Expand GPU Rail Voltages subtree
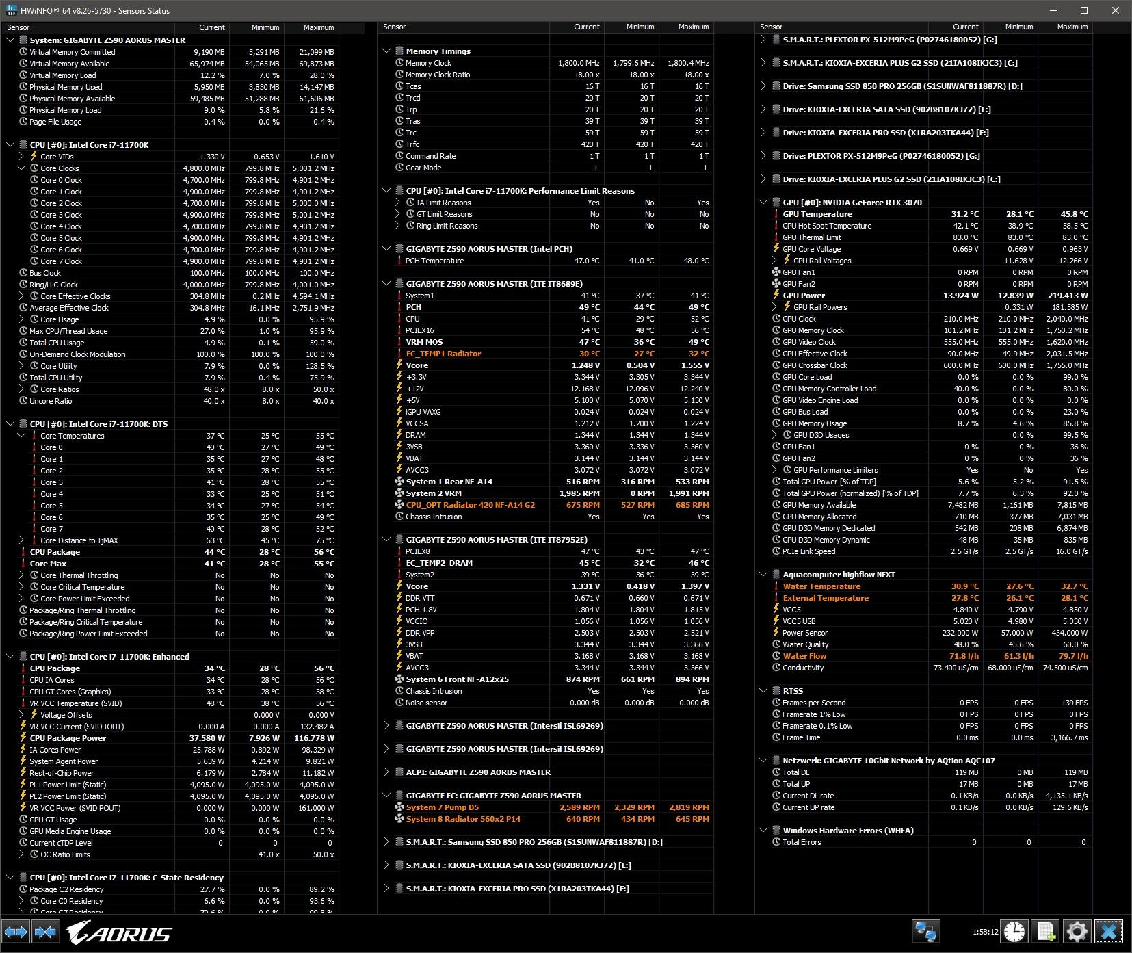This screenshot has height=953, width=1132. coord(774,261)
